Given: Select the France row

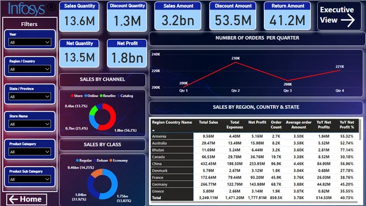Looking at the screenshot, I should point(254,177).
